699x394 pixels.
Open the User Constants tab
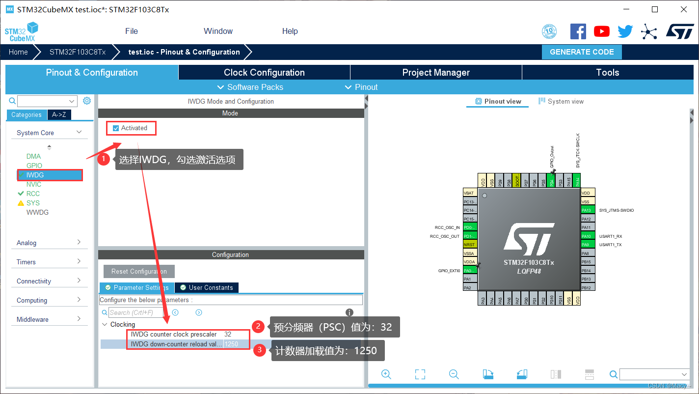207,287
